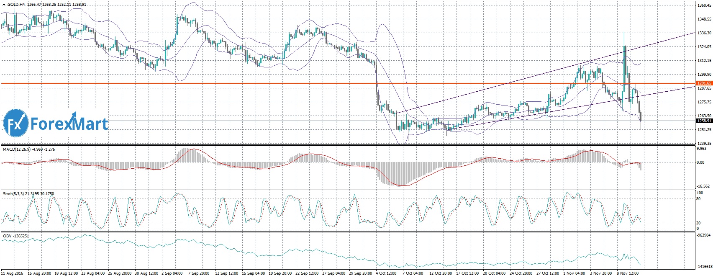
Task: Click the 1360.45 price scale value
Action: (x=704, y=6)
